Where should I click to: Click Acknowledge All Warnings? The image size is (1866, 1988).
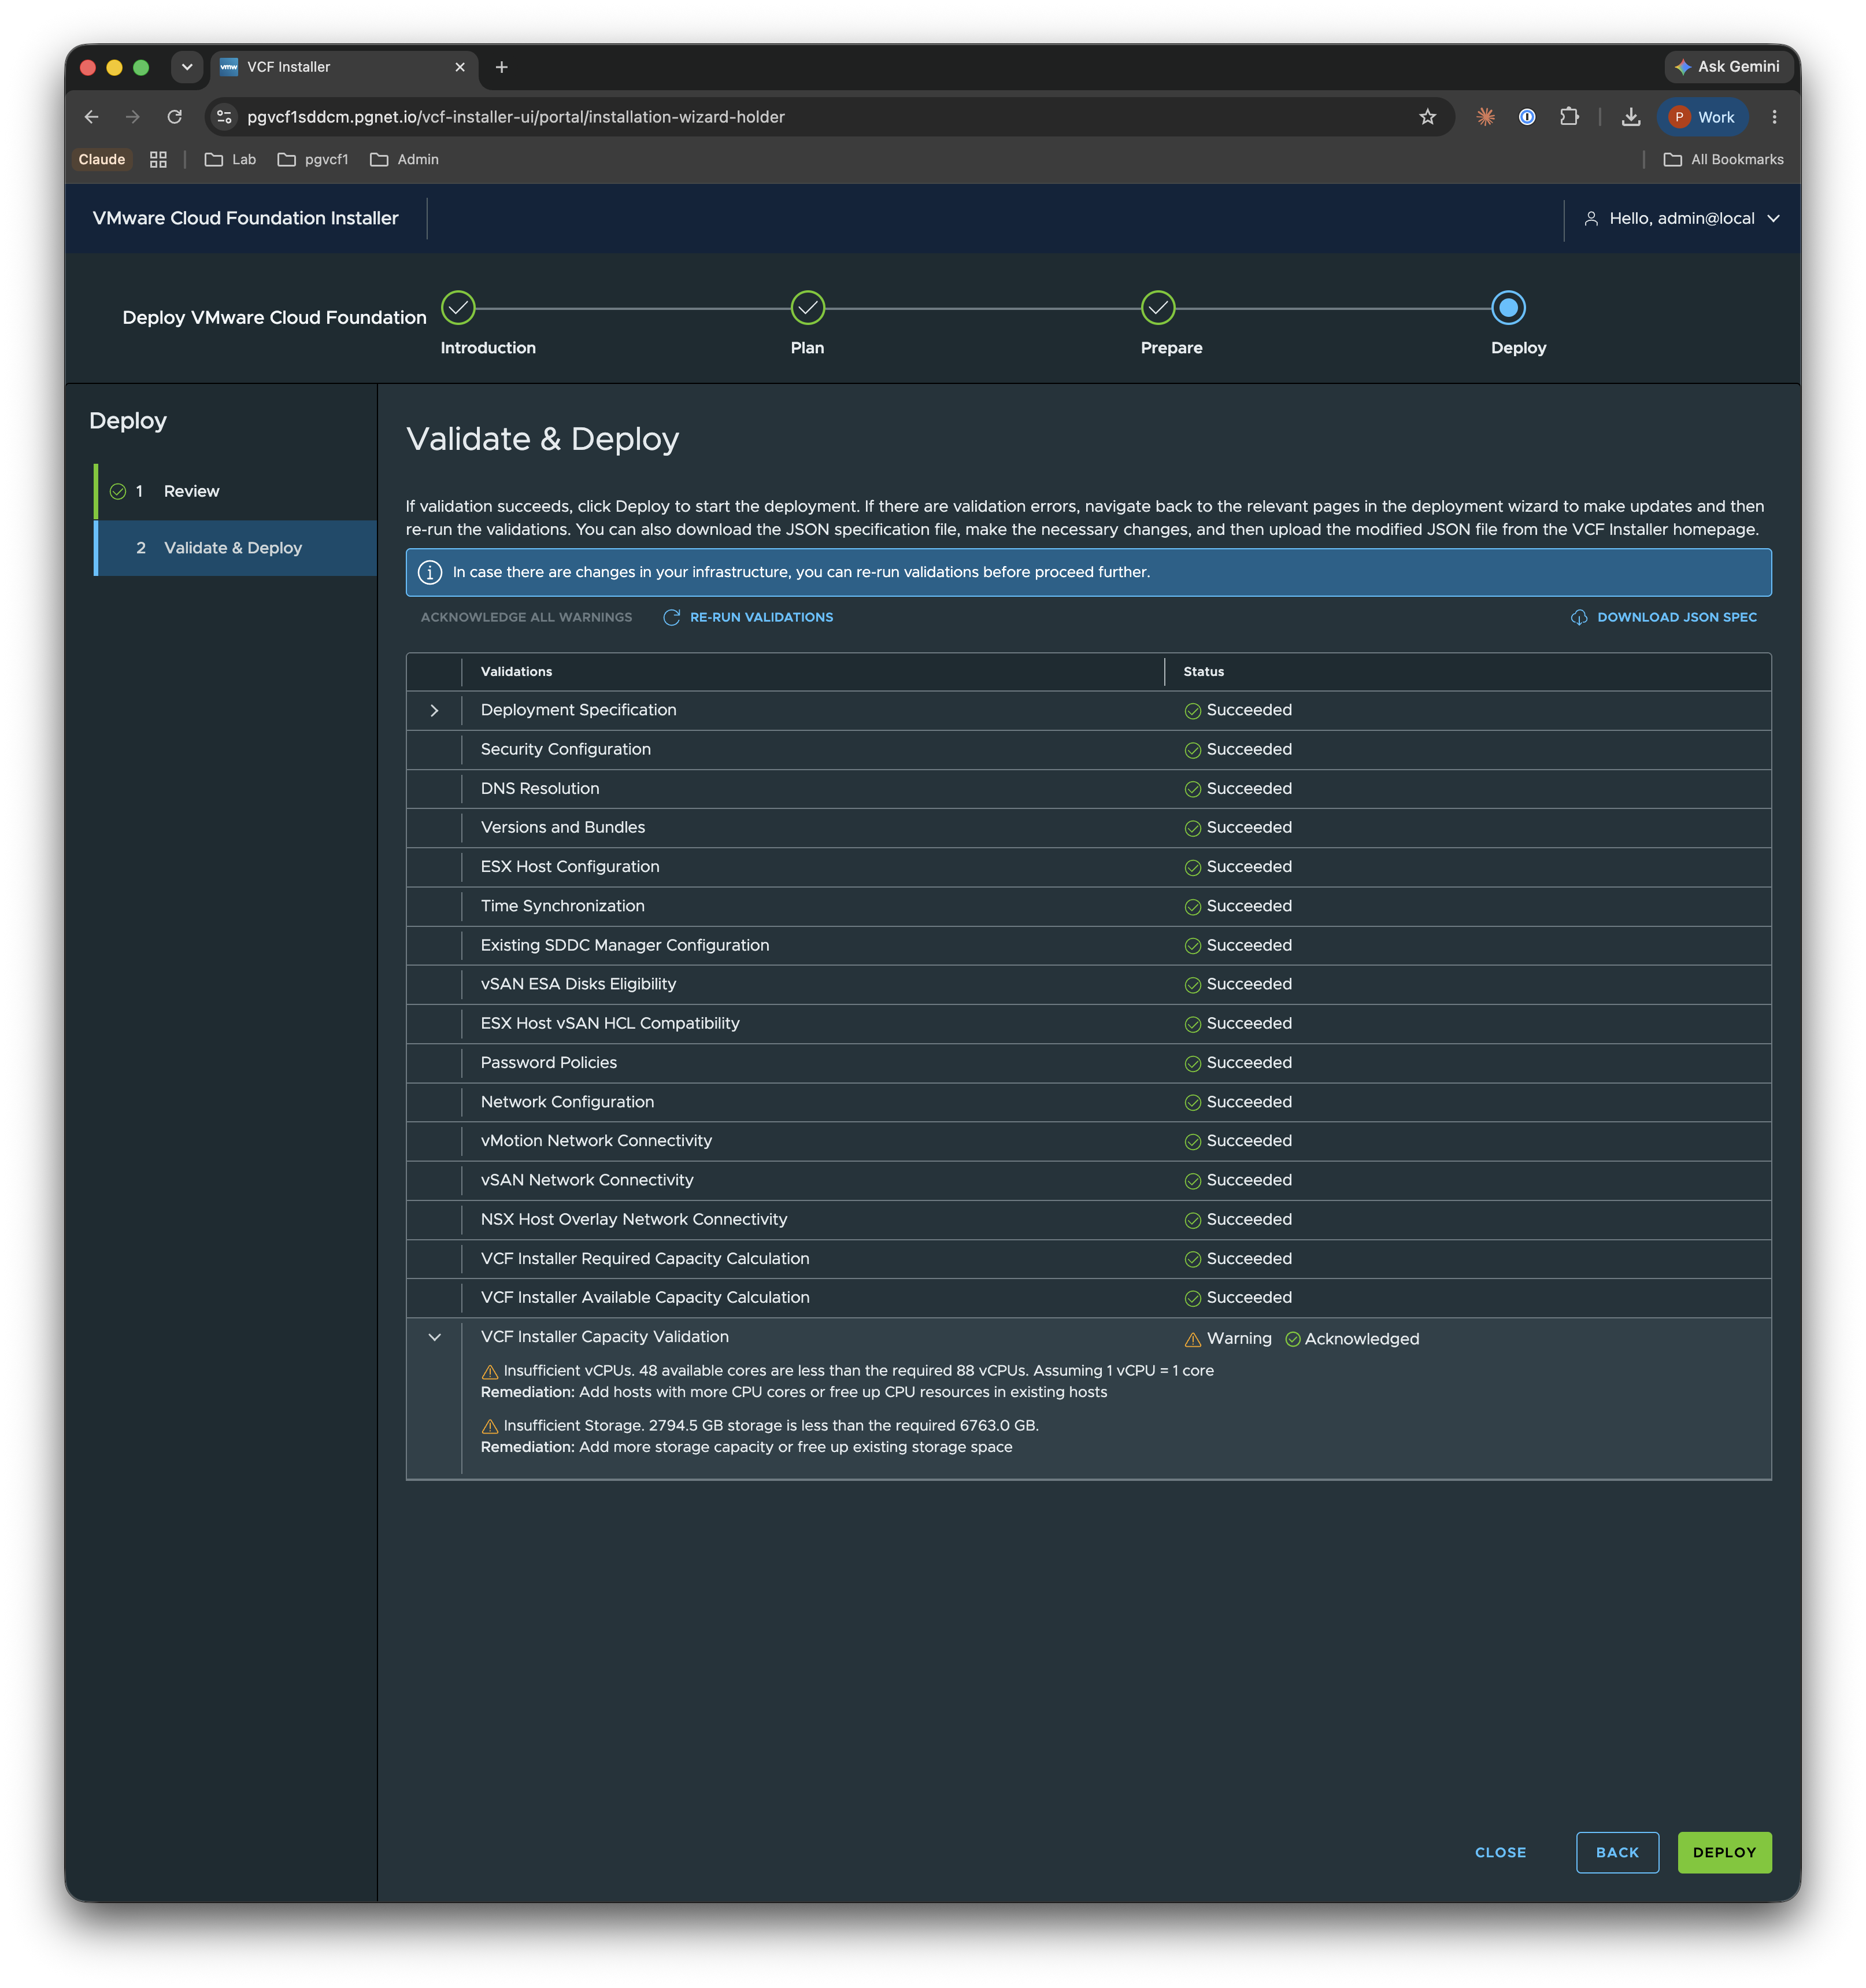[x=527, y=617]
